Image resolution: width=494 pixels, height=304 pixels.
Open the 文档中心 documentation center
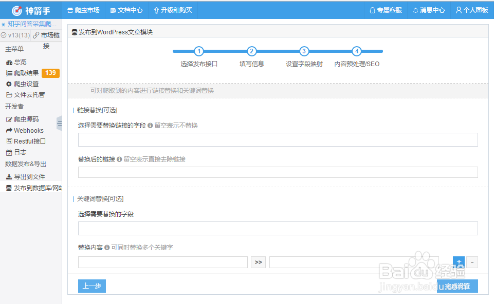tap(126, 9)
